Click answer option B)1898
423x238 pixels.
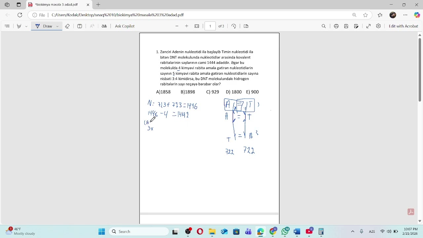pyautogui.click(x=188, y=92)
